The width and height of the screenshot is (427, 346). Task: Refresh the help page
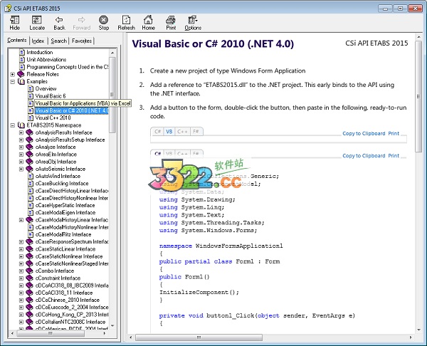125,19
